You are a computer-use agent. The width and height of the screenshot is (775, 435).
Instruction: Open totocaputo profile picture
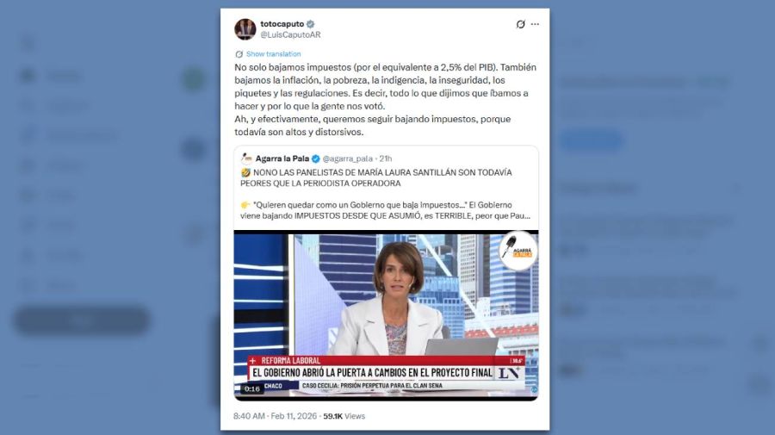pyautogui.click(x=245, y=29)
